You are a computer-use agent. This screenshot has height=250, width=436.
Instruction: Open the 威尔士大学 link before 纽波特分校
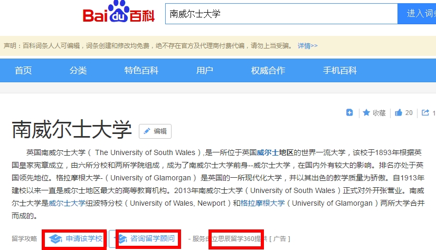(x=67, y=203)
